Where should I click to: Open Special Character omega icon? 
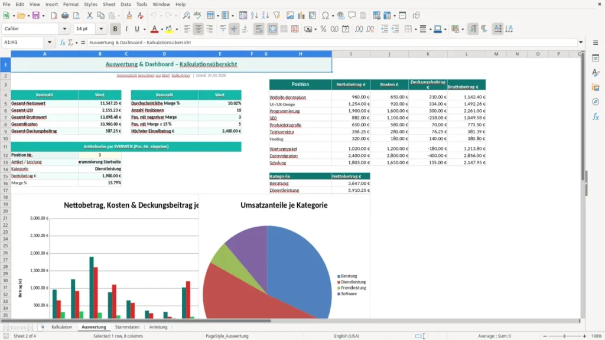click(326, 15)
